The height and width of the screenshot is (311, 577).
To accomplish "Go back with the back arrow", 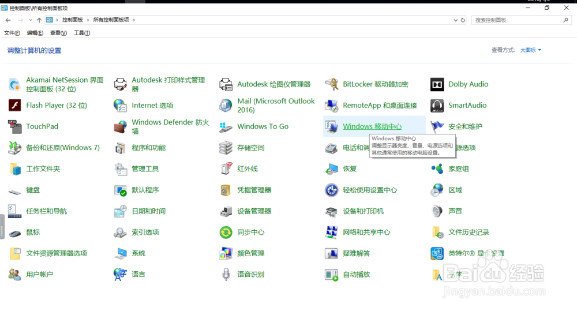I will coord(8,20).
